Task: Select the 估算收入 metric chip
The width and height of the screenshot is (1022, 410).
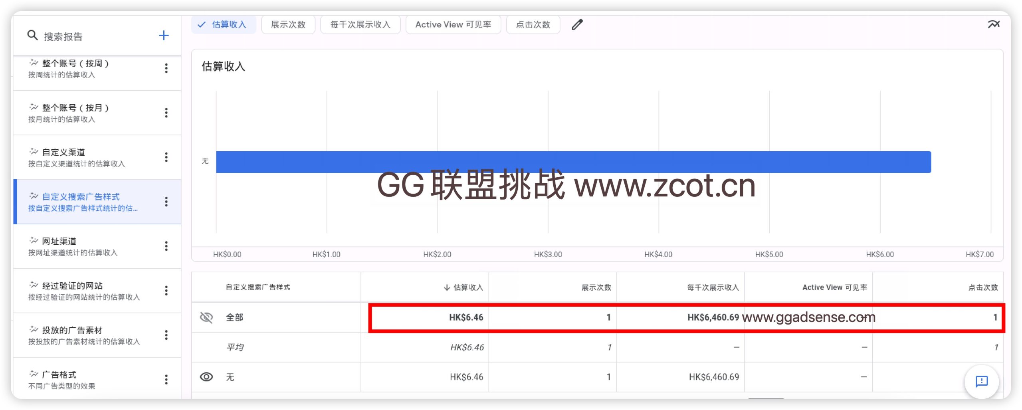Action: [x=223, y=25]
